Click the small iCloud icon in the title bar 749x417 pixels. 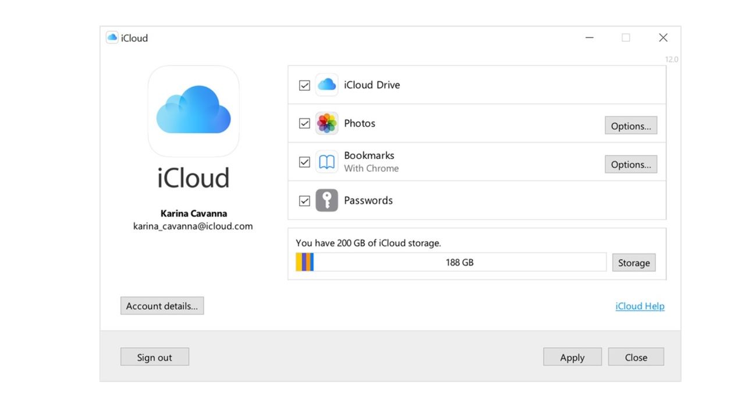tap(112, 37)
